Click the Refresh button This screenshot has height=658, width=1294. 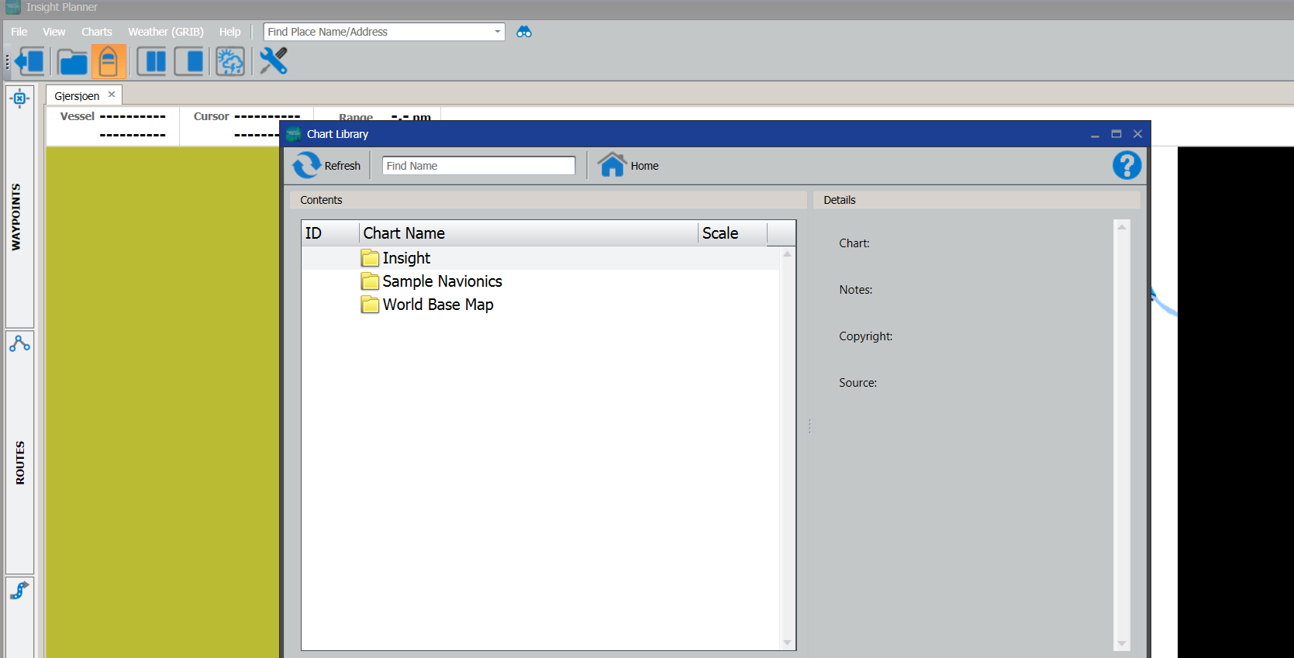[x=326, y=166]
